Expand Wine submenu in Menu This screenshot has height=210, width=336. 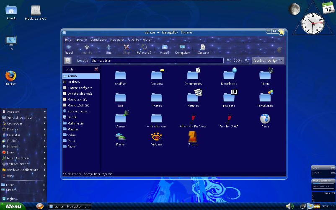click(23, 176)
